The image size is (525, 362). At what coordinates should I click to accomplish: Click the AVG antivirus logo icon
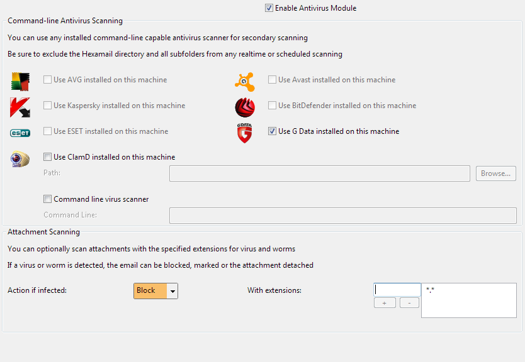coord(20,82)
